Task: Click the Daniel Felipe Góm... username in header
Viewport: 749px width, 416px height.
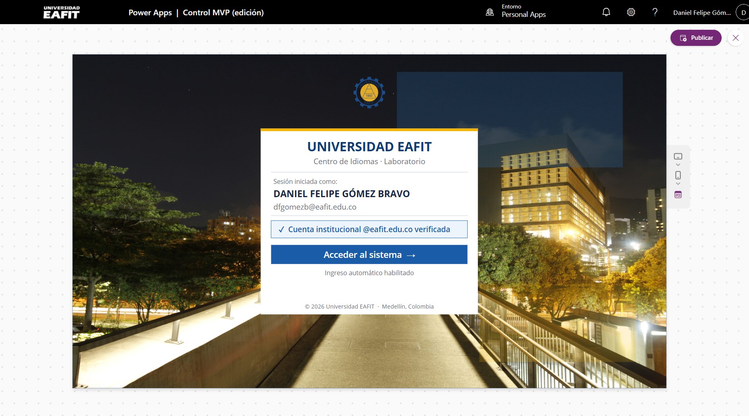Action: pyautogui.click(x=702, y=12)
